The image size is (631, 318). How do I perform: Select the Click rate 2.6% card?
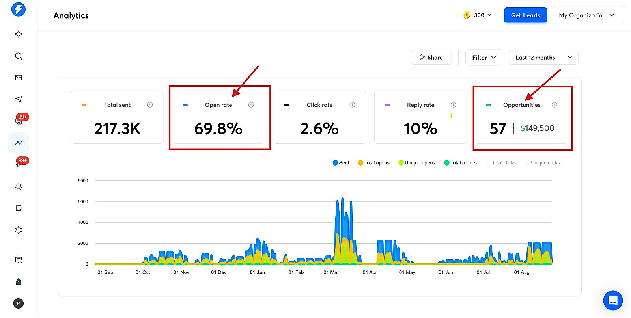[319, 117]
